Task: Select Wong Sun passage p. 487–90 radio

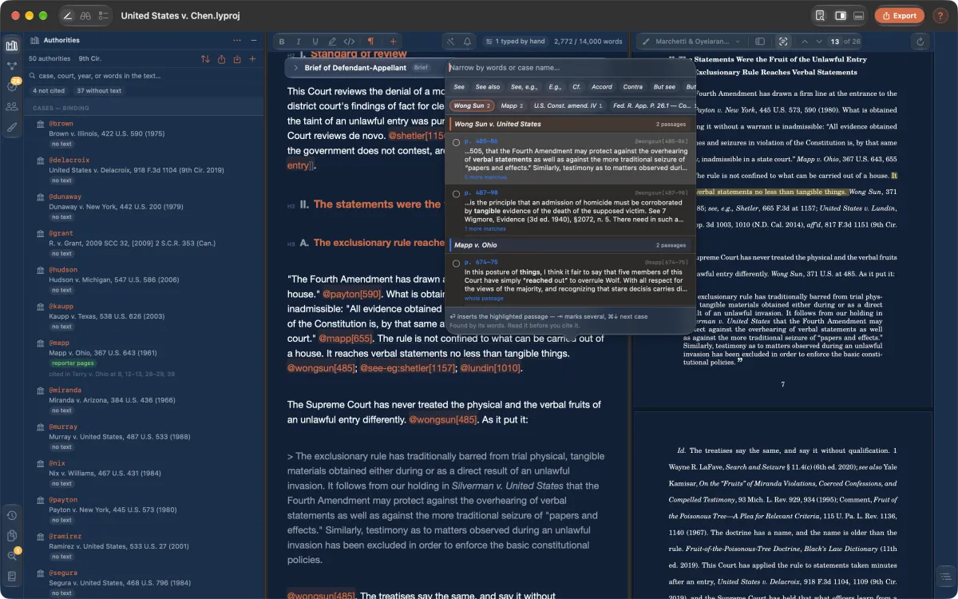Action: pos(456,194)
